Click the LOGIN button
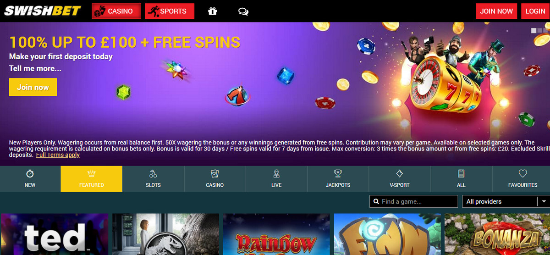Viewport: 550px width, 255px height. point(535,11)
